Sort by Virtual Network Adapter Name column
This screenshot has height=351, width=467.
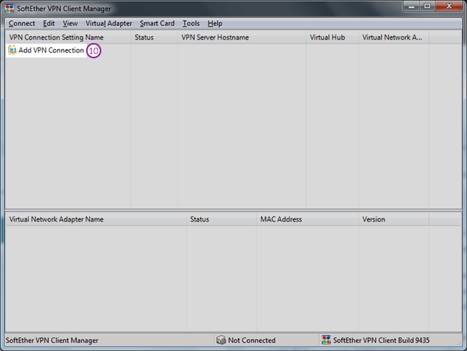pos(96,219)
